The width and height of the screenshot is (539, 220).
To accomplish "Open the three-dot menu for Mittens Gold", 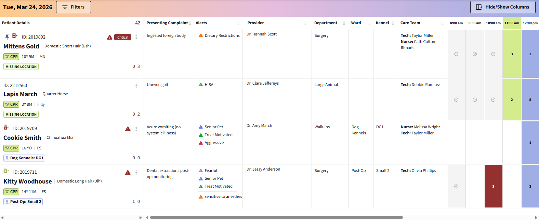I will click(136, 37).
